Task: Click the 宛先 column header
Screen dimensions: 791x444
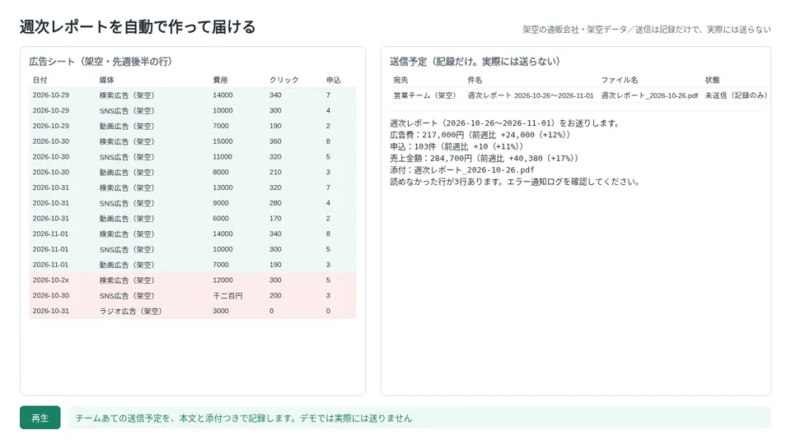Action: (x=400, y=80)
